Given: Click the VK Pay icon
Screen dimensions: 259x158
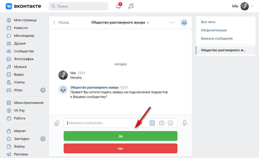Looking at the screenshot, I should click(9, 110).
